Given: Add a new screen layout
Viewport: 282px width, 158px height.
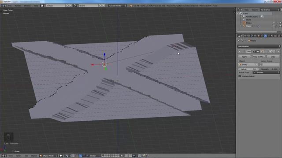Looking at the screenshot, I should coord(67,6).
